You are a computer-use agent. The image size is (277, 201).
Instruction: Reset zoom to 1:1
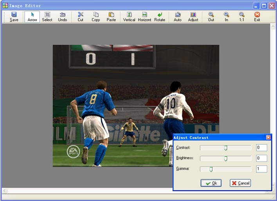pos(242,17)
